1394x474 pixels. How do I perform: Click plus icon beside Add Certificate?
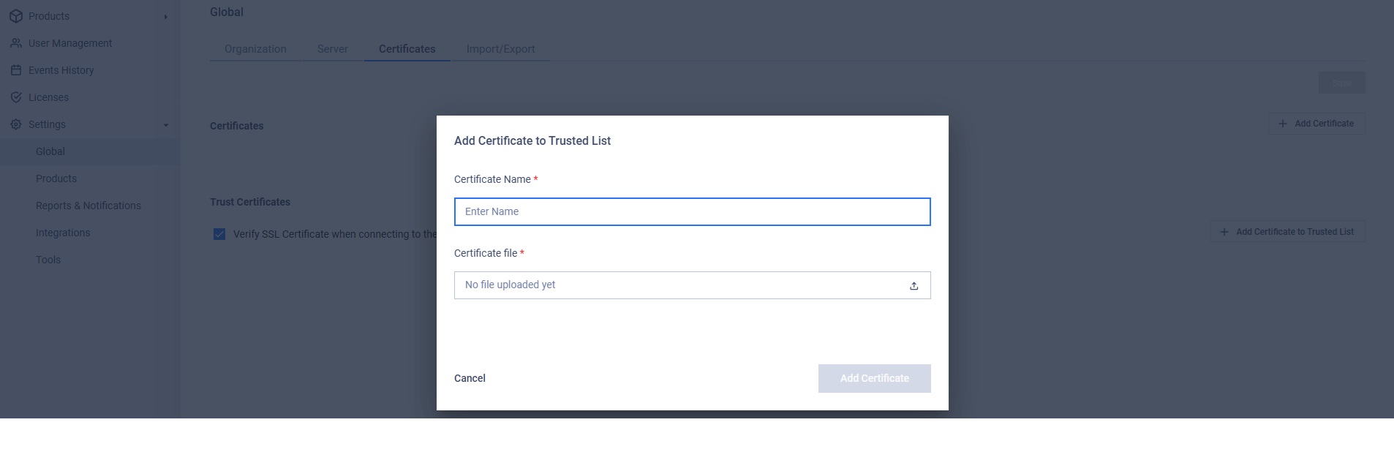coord(1283,124)
